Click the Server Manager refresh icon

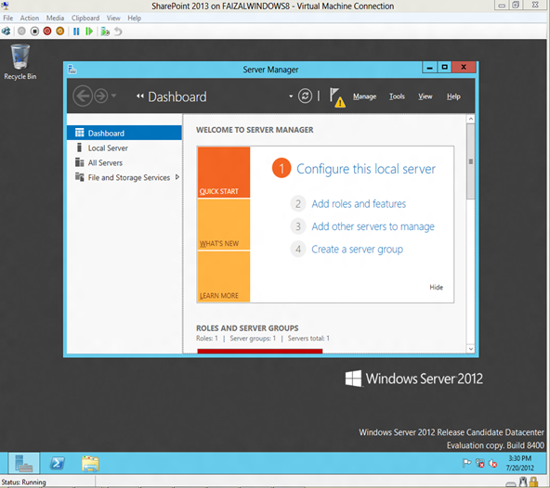point(305,96)
